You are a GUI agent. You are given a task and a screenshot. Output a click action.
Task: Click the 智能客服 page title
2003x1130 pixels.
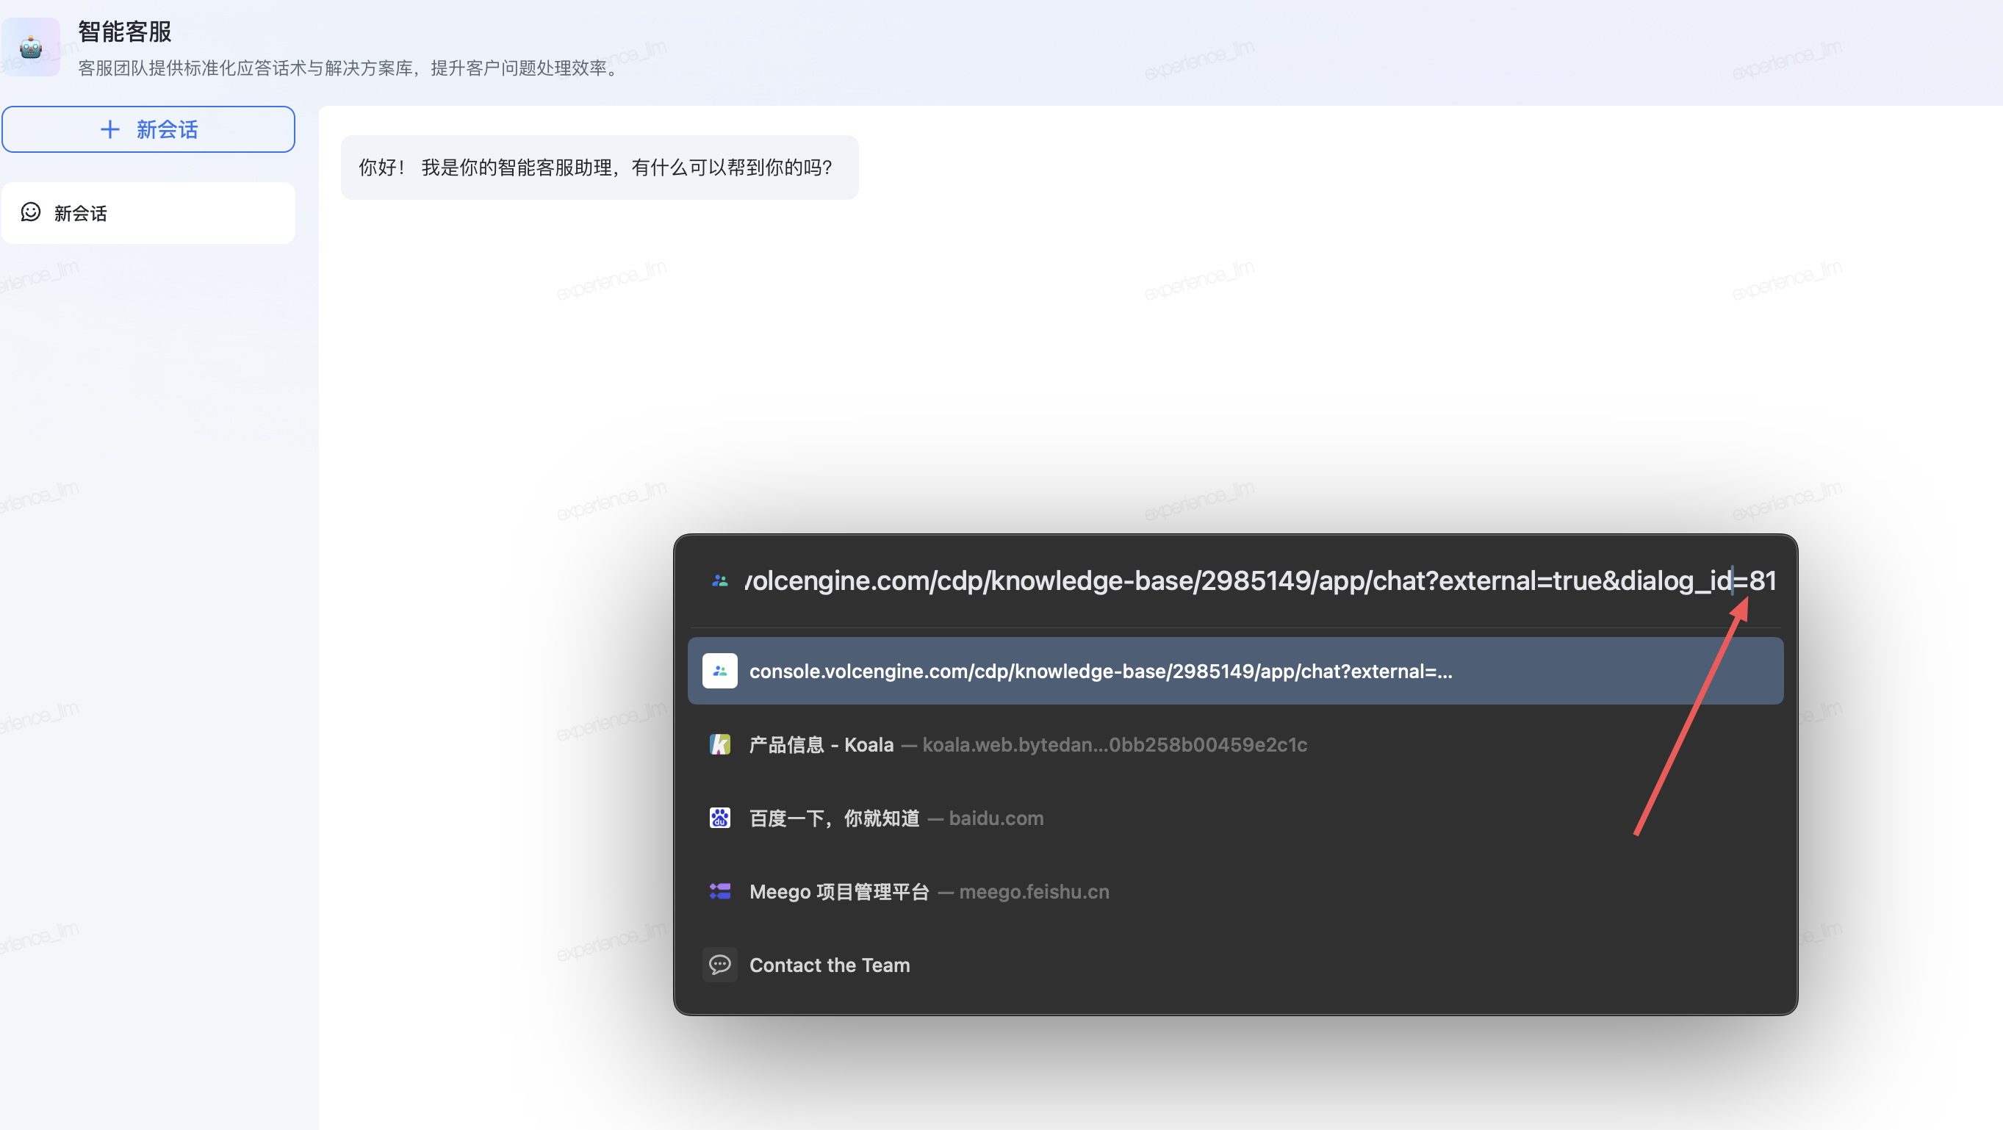[x=124, y=32]
